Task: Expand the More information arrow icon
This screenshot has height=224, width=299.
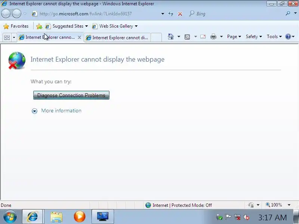Action: (34, 111)
